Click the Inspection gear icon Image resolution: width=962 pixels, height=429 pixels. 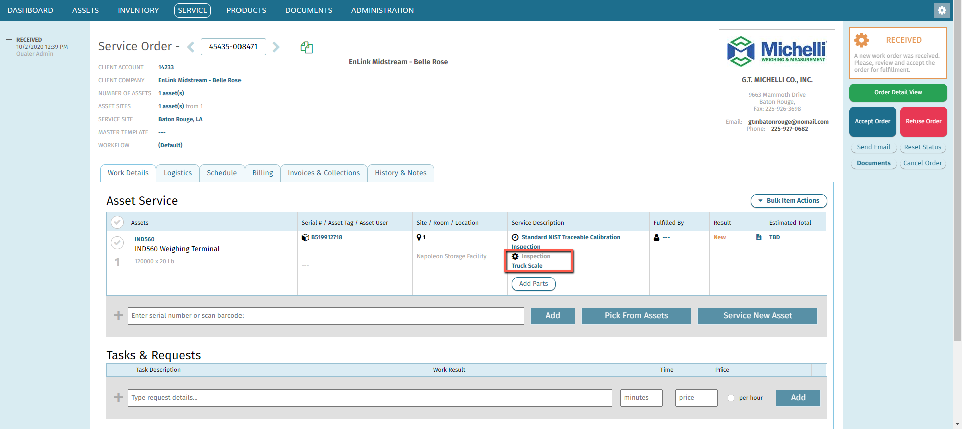(515, 256)
